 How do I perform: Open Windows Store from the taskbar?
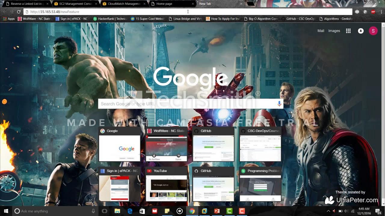142,211
